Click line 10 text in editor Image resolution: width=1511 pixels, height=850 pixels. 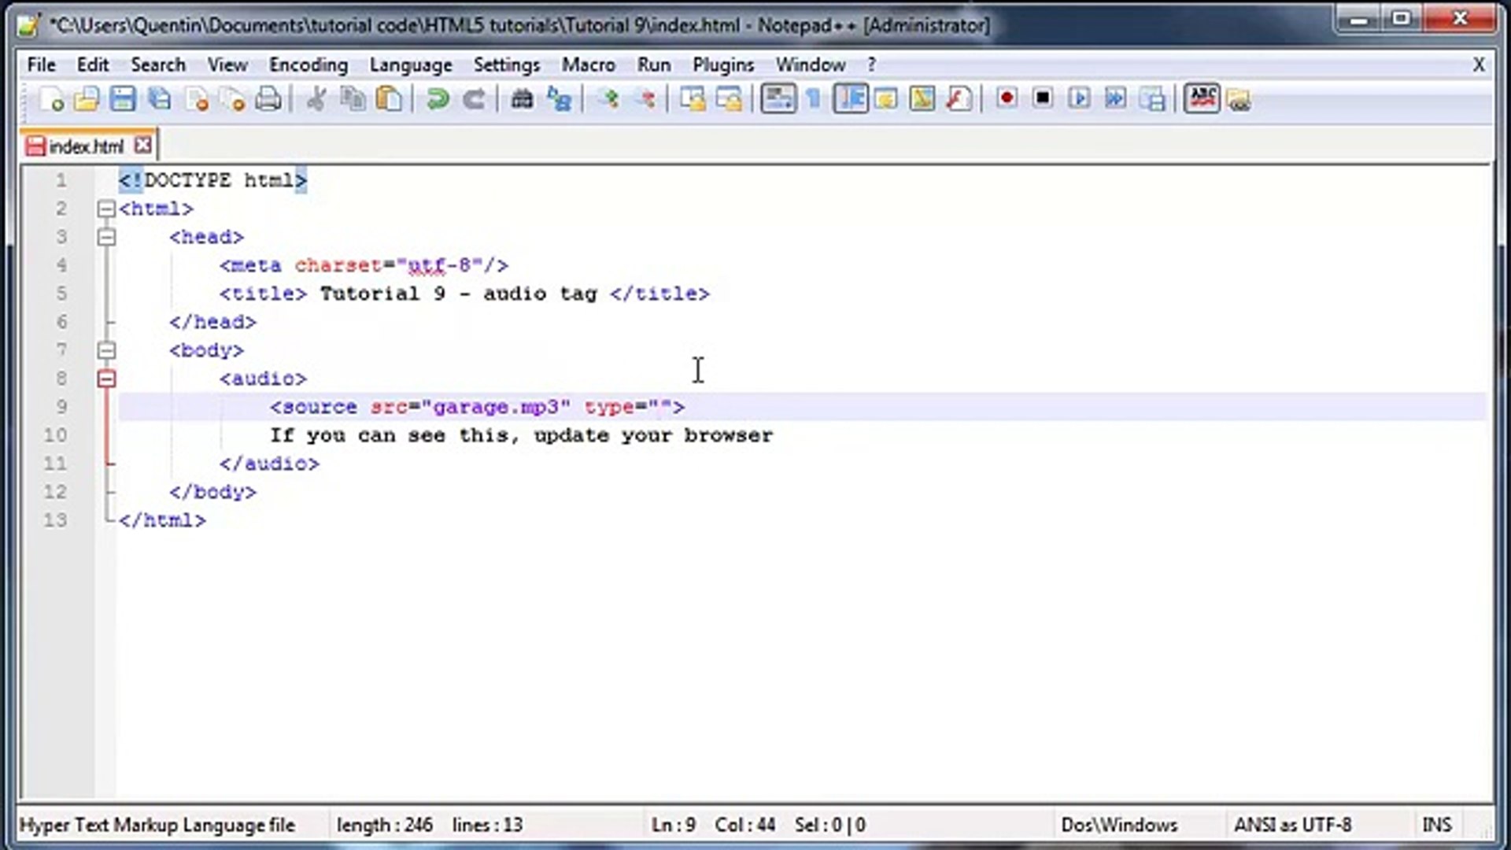(x=520, y=436)
